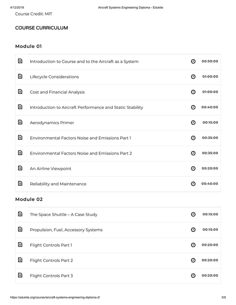Click clock icon for Propulsion, Fuel, Accessory Systems
This screenshot has height=305, width=236.
[x=193, y=230]
